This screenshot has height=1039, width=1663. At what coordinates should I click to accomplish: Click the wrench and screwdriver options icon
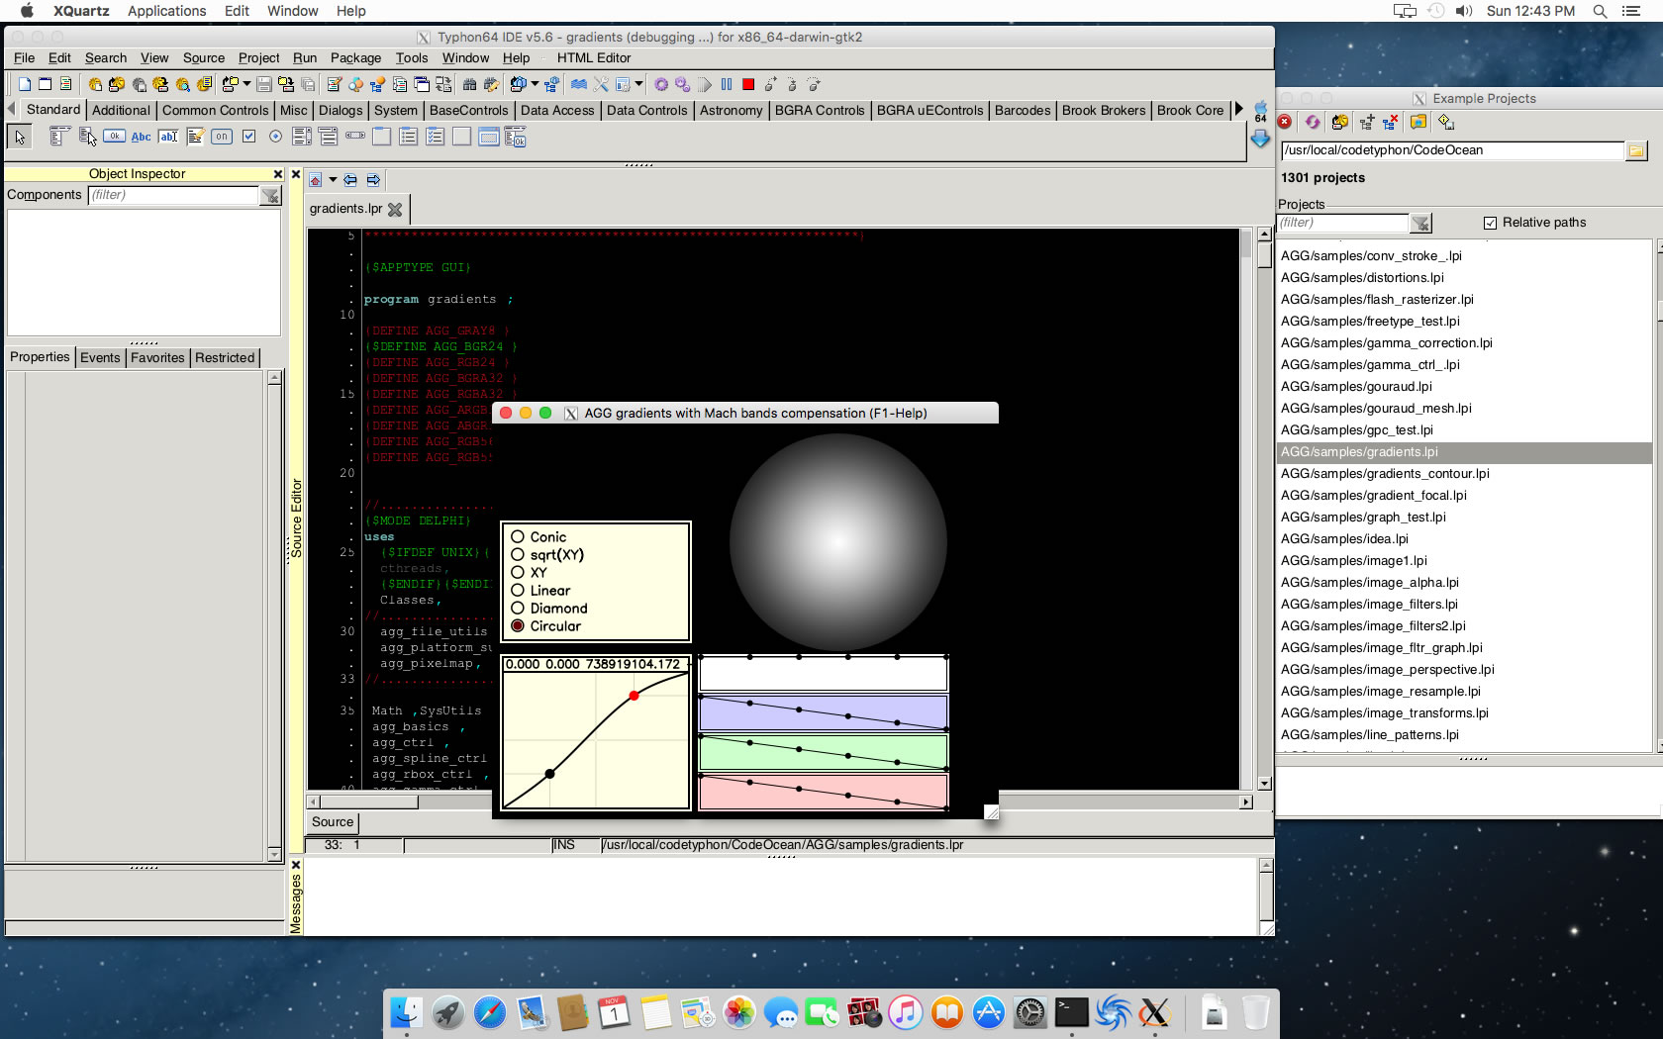tap(601, 84)
